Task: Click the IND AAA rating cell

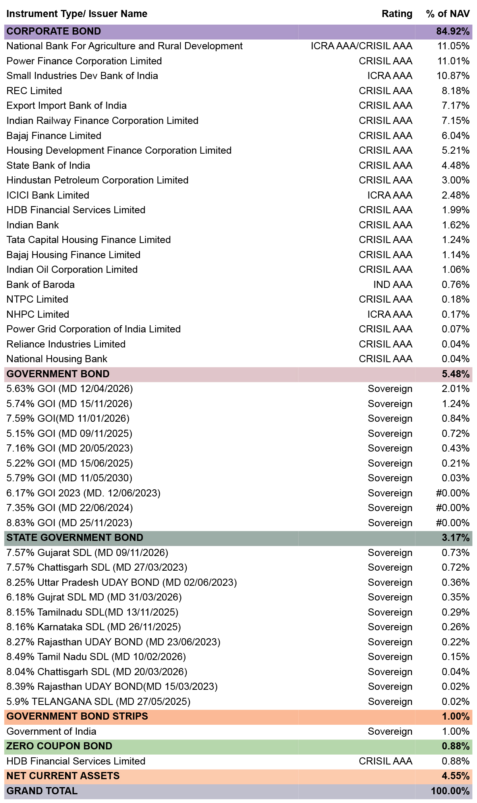Action: click(392, 285)
